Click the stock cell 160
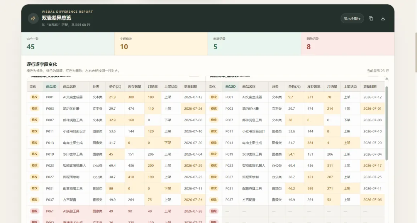Screen dimensions: 417x223 point(135,120)
